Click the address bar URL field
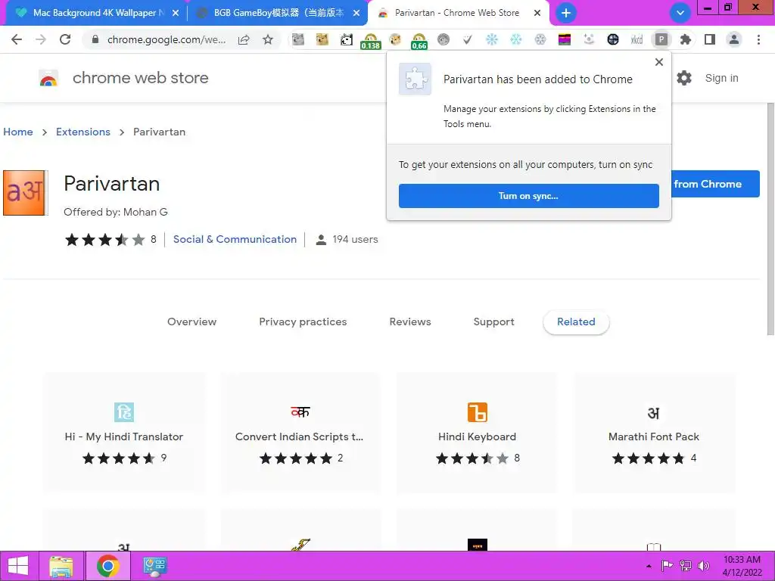The width and height of the screenshot is (775, 581). click(x=167, y=39)
